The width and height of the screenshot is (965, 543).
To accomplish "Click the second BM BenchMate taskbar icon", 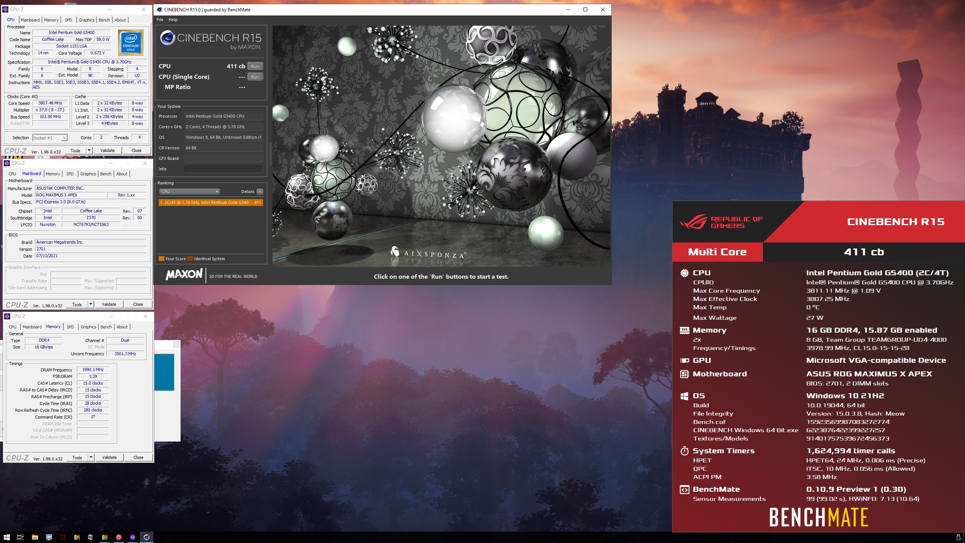I will pyautogui.click(x=105, y=537).
